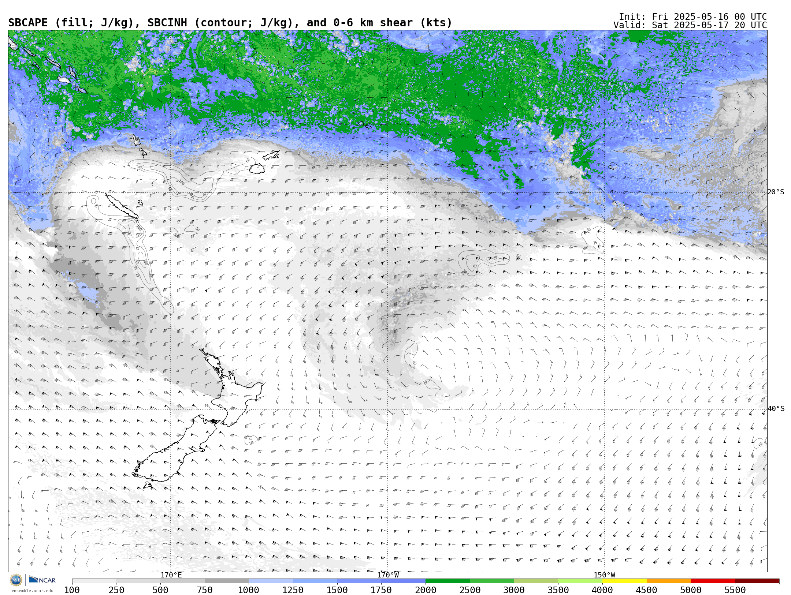The image size is (791, 595).
Task: Click the 150°W longitude label
Action: (x=604, y=575)
